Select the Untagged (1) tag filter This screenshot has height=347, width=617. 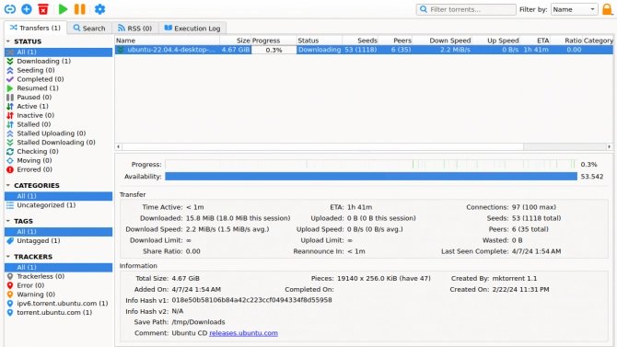click(x=58, y=241)
